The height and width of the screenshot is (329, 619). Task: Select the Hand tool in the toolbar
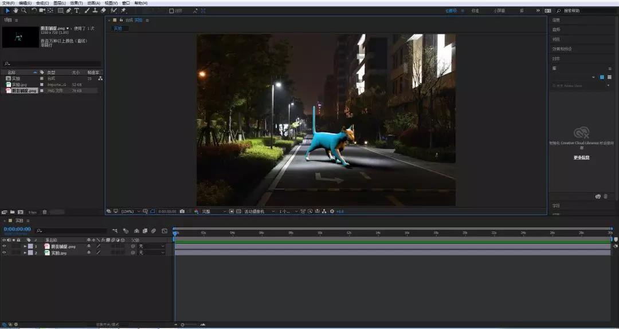15,10
